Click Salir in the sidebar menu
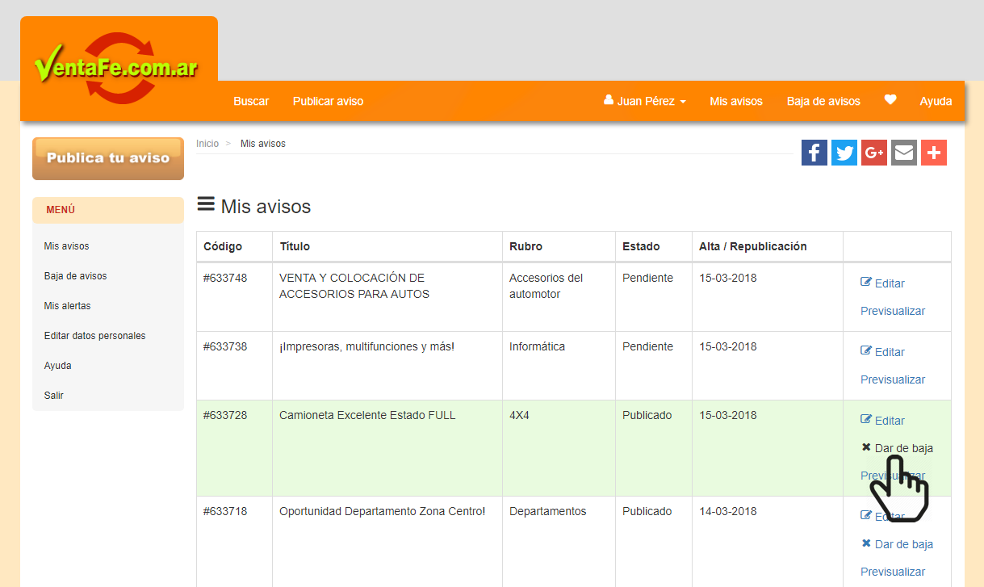The width and height of the screenshot is (984, 587). click(x=53, y=396)
